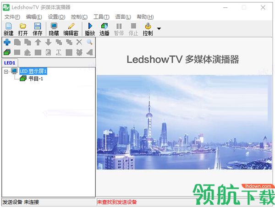
Task: Select the 节目-1 program tree item
Action: click(36, 79)
